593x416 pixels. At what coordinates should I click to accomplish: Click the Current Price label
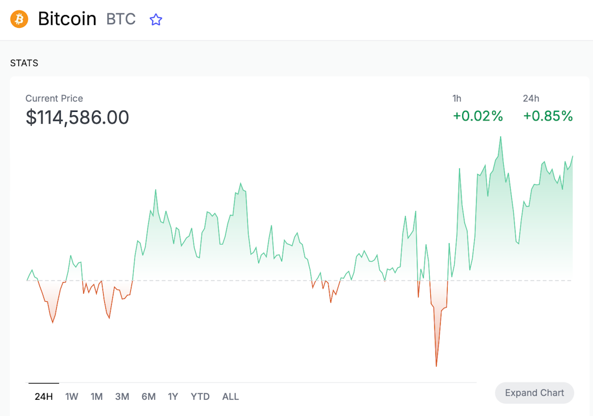tap(54, 98)
